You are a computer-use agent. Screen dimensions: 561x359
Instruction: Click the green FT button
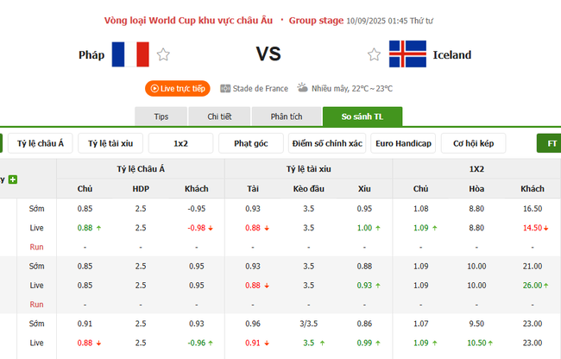coord(549,143)
